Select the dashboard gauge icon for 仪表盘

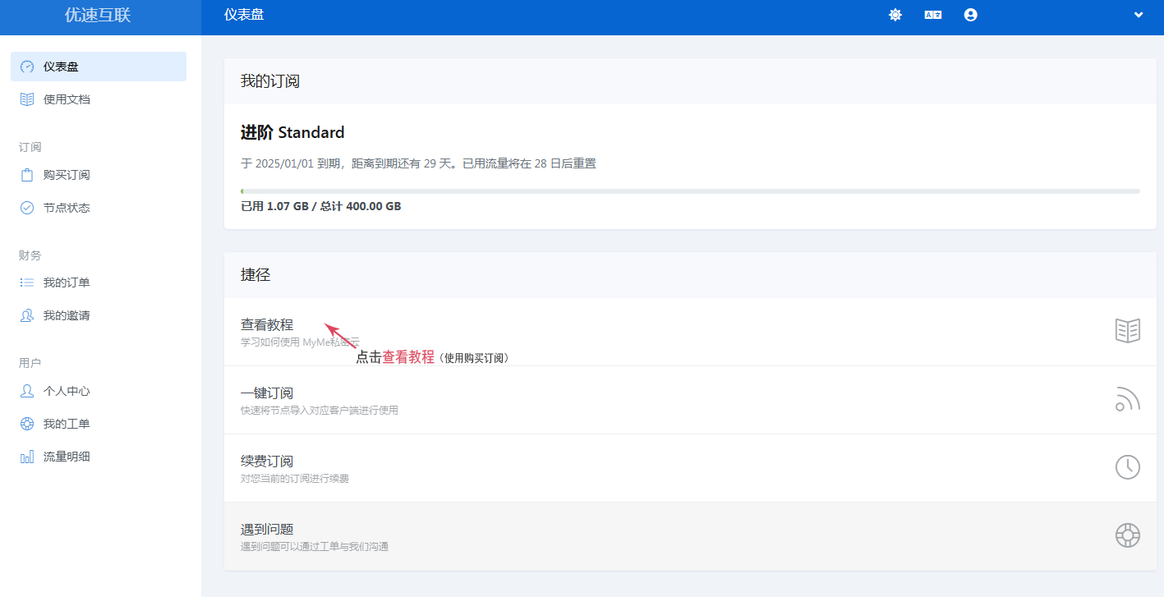pyautogui.click(x=27, y=66)
